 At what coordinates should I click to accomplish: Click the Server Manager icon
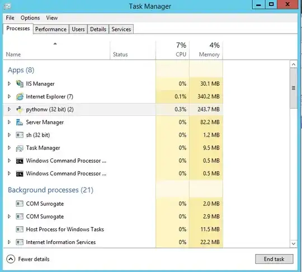pyautogui.click(x=20, y=122)
